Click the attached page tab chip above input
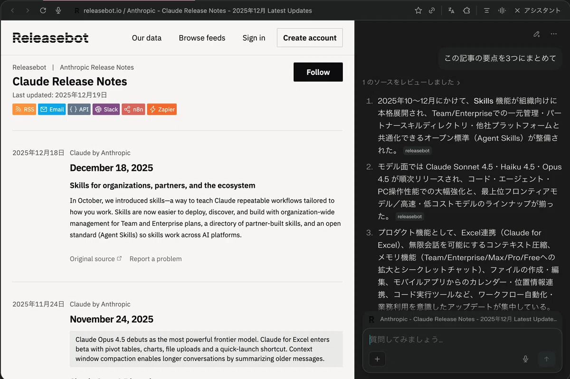Viewport: 570px width, 379px height. pos(462,319)
